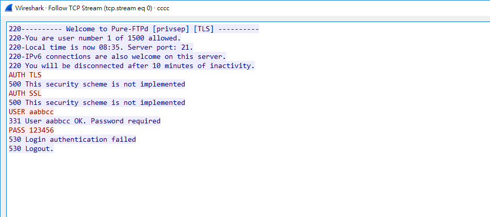Click the 'You are user number 1' line

(95, 38)
